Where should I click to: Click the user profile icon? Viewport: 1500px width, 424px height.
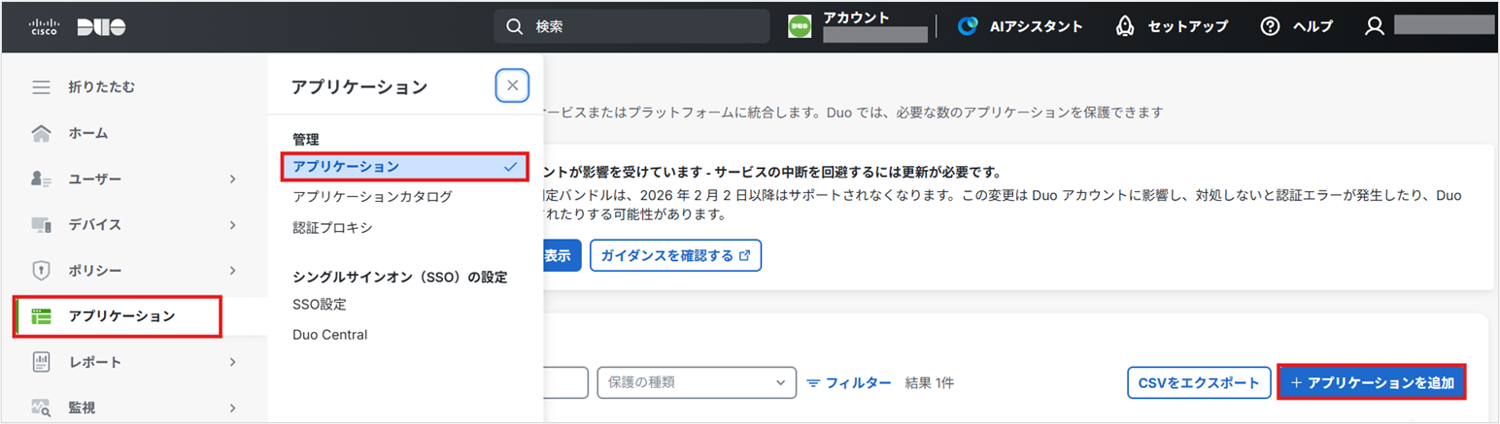(1374, 26)
